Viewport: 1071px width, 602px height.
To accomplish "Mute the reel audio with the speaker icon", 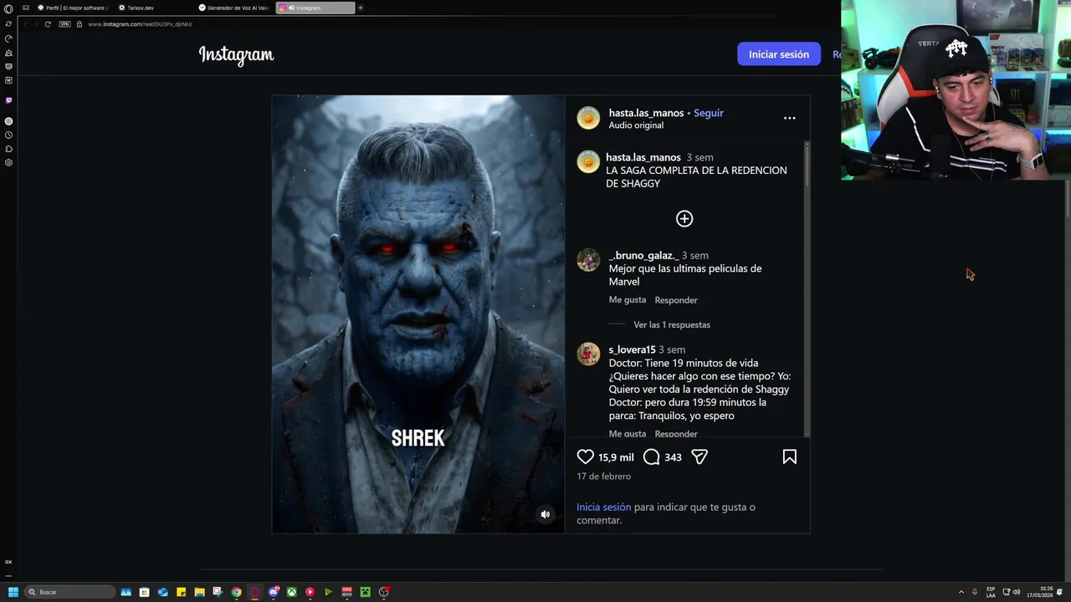I will [x=545, y=514].
